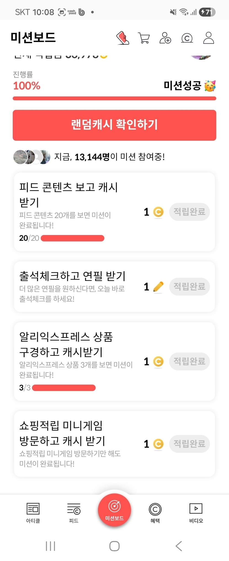Viewport: 229px width, 561px height.
Task: Tap the pencil reward icon
Action: (x=158, y=287)
